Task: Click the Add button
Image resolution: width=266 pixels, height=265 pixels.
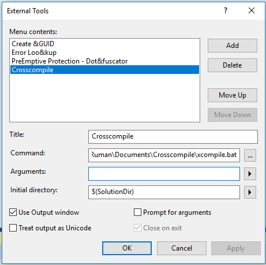Action: pos(233,46)
